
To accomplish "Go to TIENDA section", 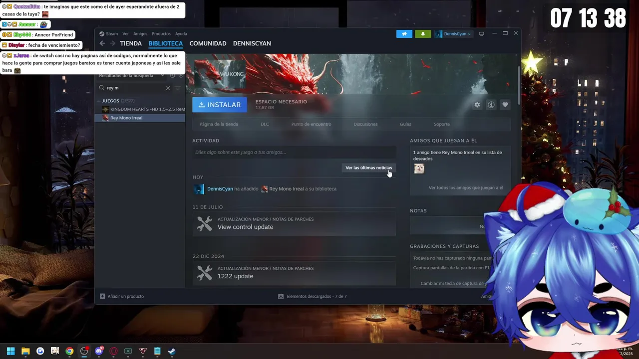I will (131, 43).
